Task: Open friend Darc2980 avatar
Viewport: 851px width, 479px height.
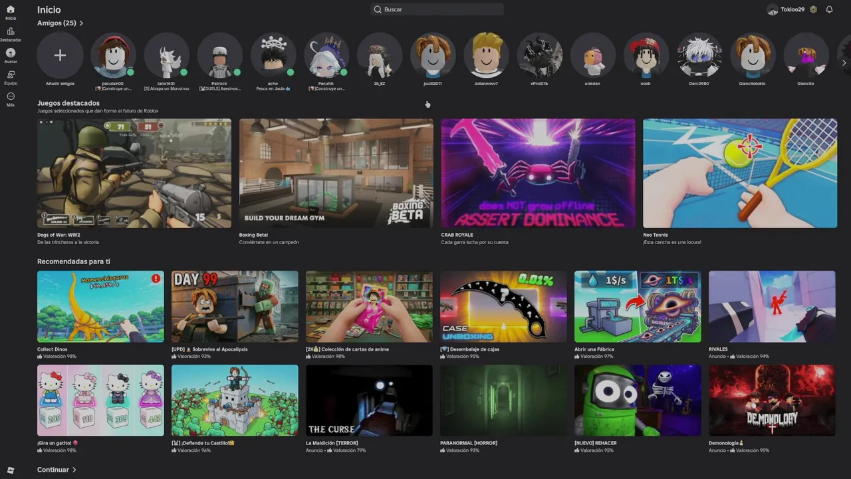Action: click(x=699, y=55)
